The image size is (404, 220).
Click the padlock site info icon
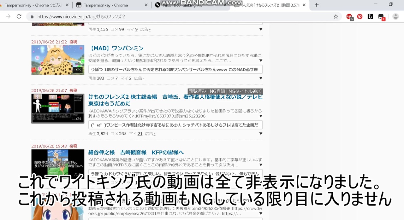(32, 17)
